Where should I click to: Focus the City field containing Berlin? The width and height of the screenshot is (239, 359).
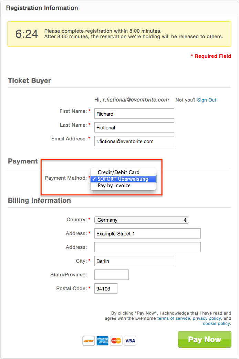tap(134, 261)
